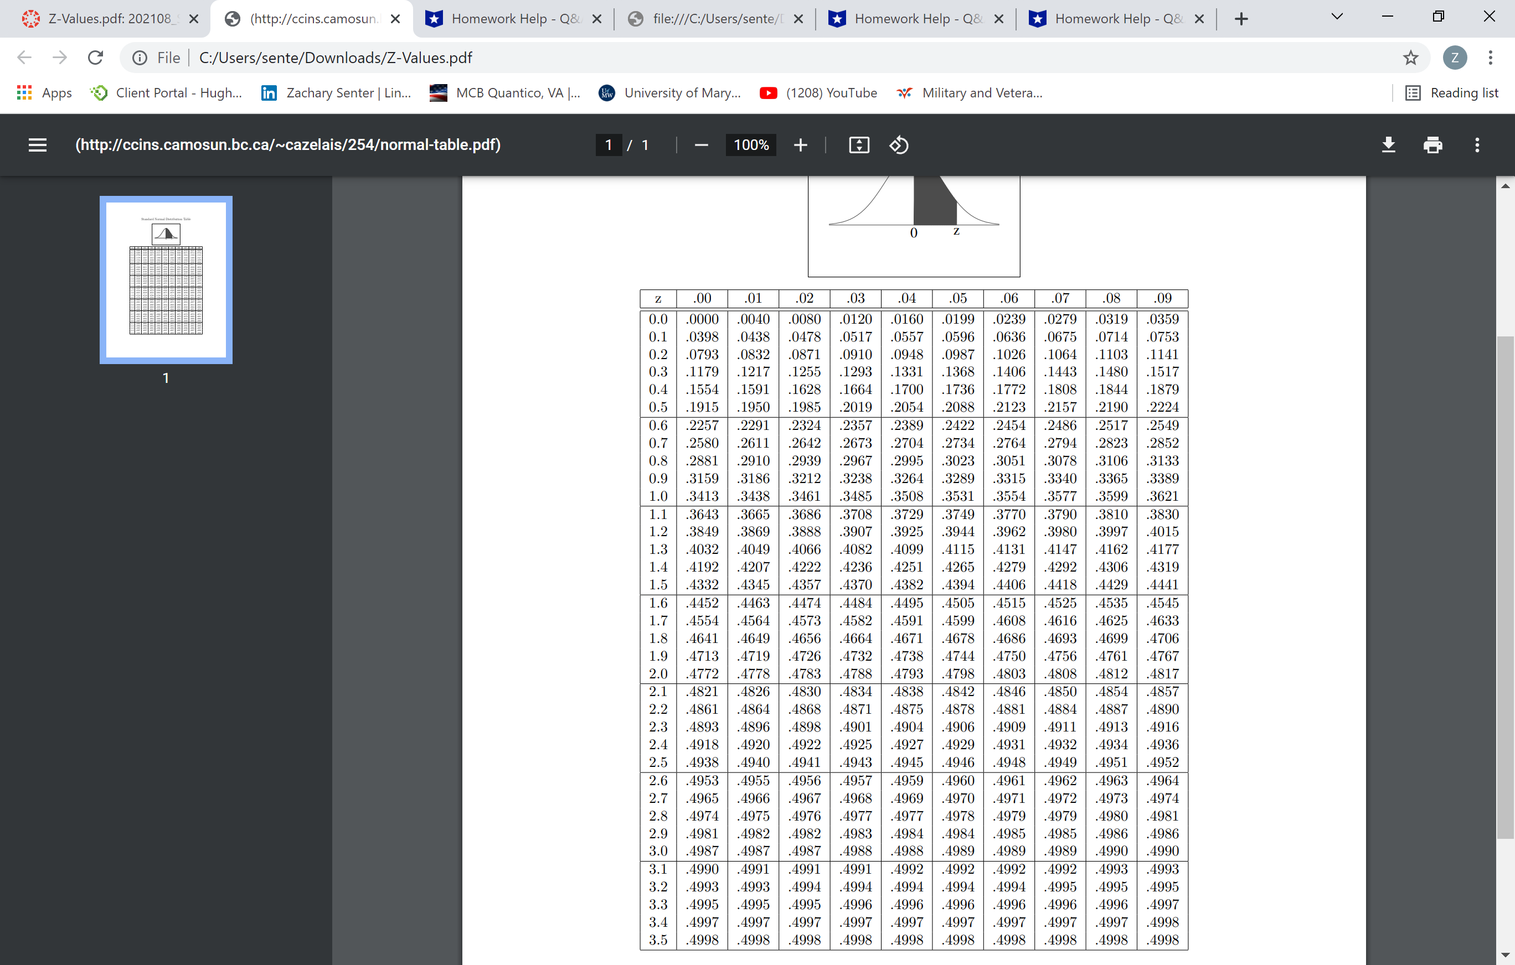Image resolution: width=1515 pixels, height=965 pixels.
Task: Select the MCB Quantico bookmark
Action: 505,92
